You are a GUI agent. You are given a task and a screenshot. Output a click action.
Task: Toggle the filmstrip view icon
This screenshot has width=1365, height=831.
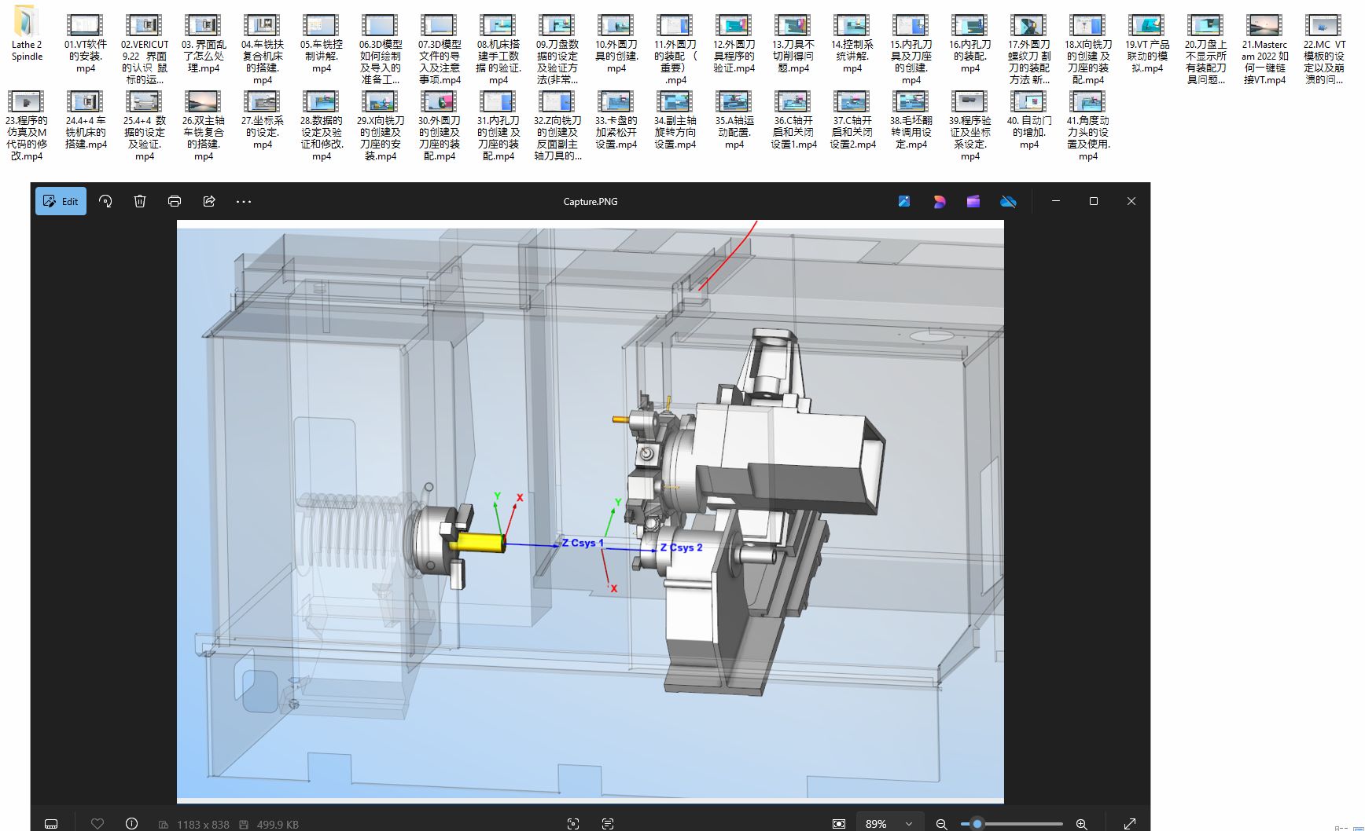coord(51,823)
